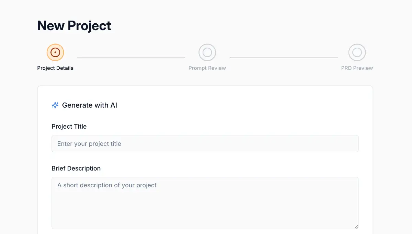This screenshot has width=412, height=234.
Task: Select the middle wizard step ring icon
Action: click(x=207, y=52)
